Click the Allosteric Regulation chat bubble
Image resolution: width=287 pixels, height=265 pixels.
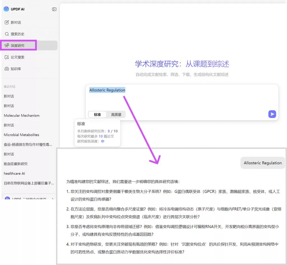[x=262, y=163]
